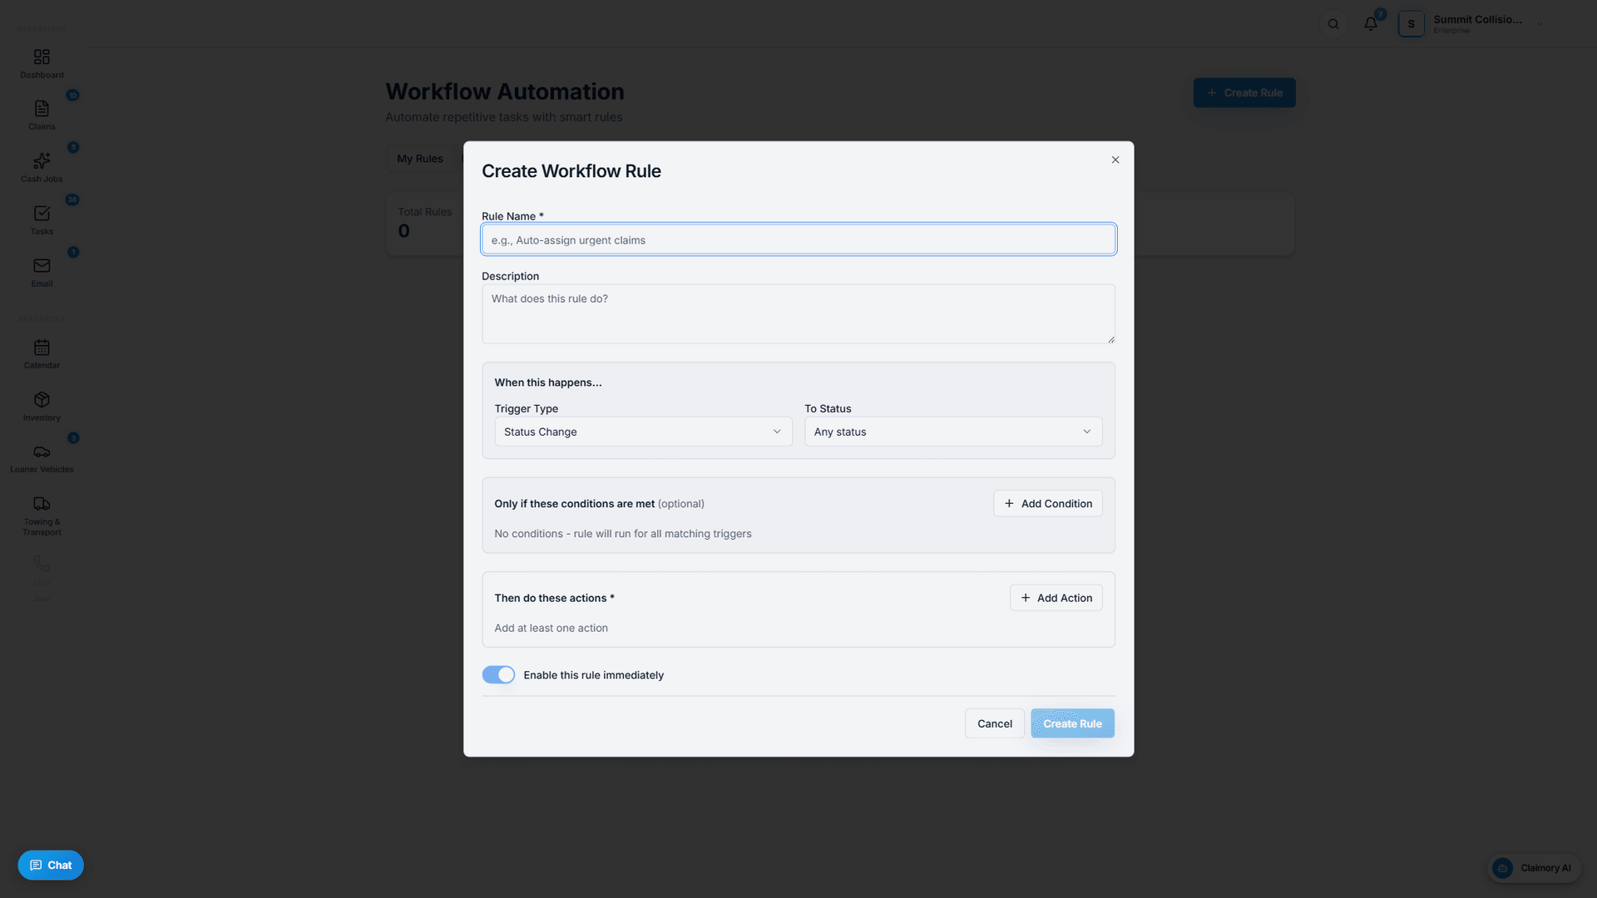
Task: Click the phone icon in sidebar
Action: click(x=42, y=565)
